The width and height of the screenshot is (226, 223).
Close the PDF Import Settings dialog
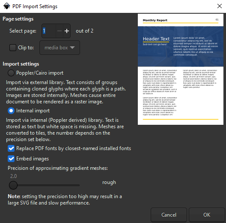pyautogui.click(x=220, y=6)
